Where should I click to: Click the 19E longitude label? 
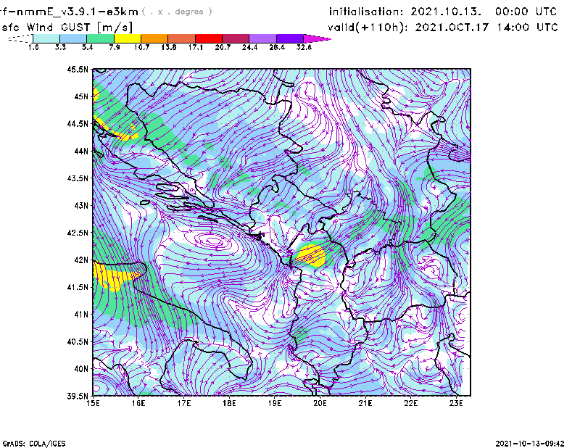tap(275, 403)
